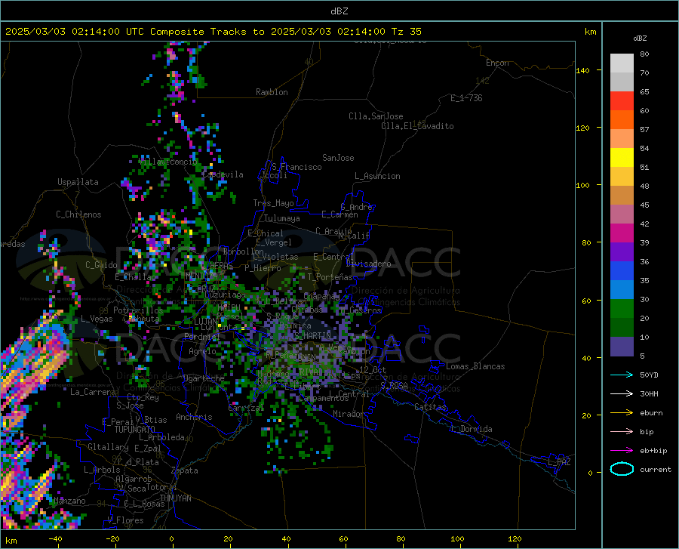This screenshot has width=679, height=549.
Task: Click the 80 dBZ light gray swatch
Action: 622,63
